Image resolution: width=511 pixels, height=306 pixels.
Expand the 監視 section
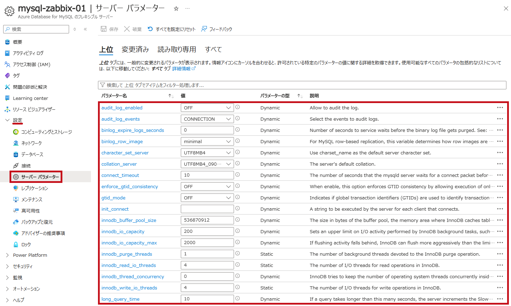(x=7, y=278)
